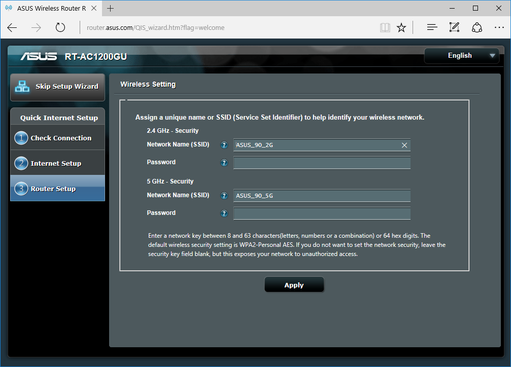
Task: Go to step 3 Router Setup
Action: pyautogui.click(x=57, y=188)
